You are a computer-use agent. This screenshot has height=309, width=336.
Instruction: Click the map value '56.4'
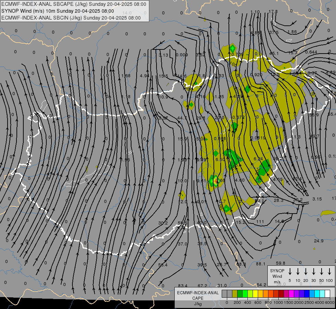(163, 265)
